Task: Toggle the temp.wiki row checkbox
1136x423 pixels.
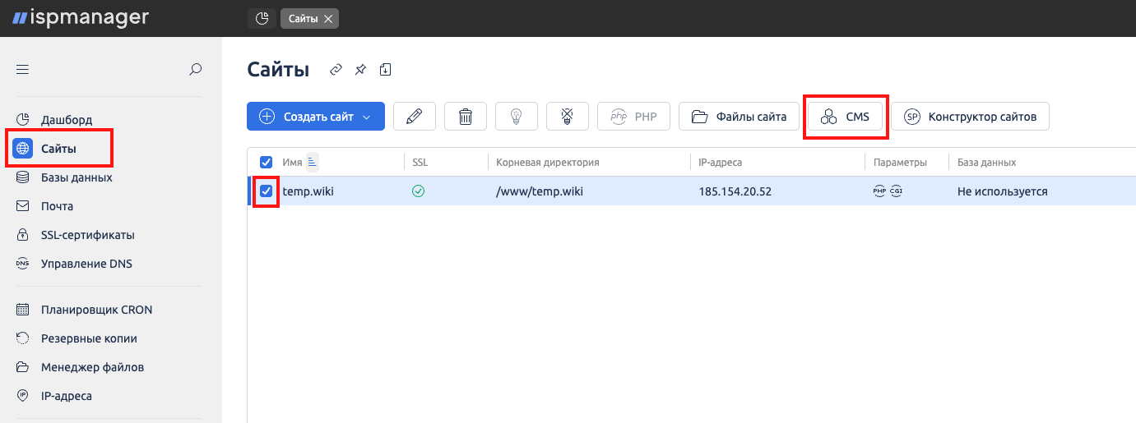Action: click(x=266, y=191)
